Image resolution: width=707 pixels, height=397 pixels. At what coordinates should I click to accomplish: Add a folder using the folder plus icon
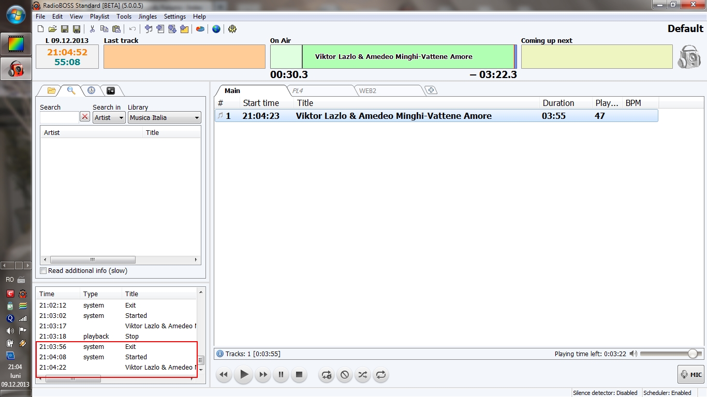tap(184, 29)
